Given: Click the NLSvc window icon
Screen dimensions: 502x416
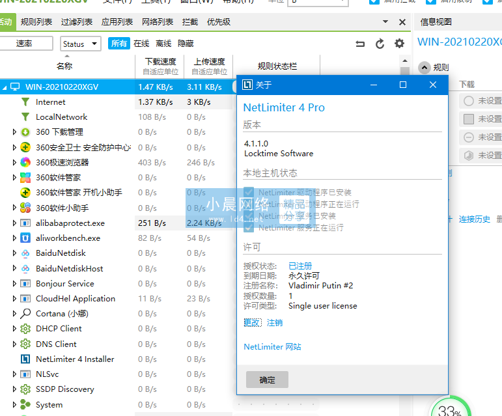Looking at the screenshot, I should 25,374.
